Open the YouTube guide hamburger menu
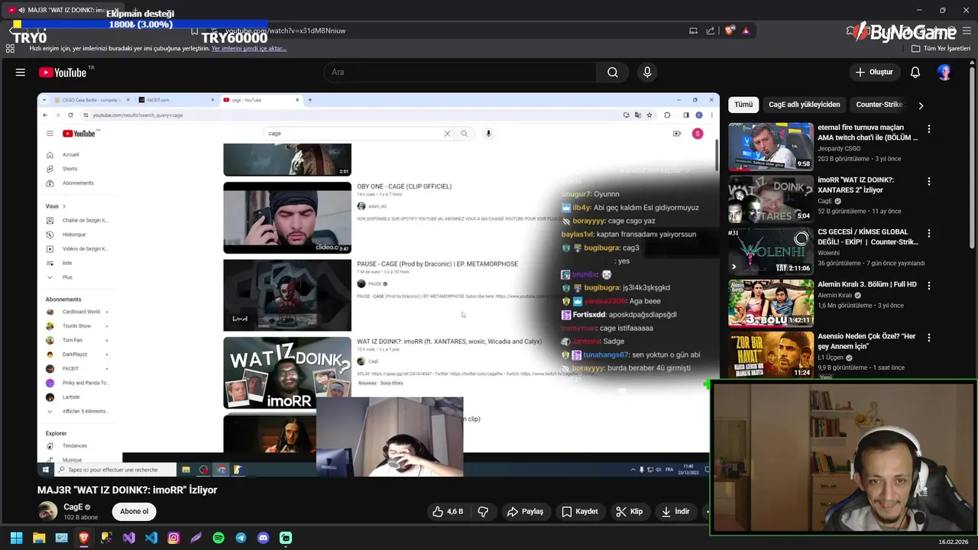The image size is (978, 550). [21, 73]
